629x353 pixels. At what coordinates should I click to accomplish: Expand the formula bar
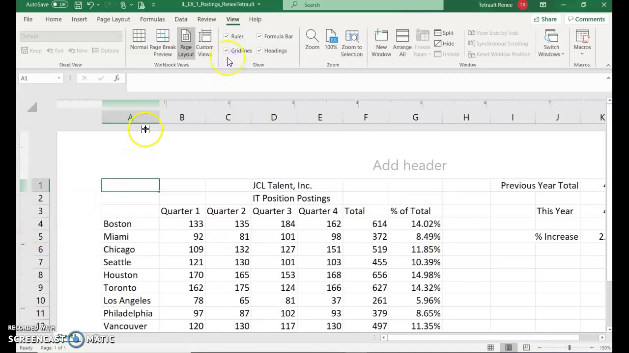(x=608, y=78)
